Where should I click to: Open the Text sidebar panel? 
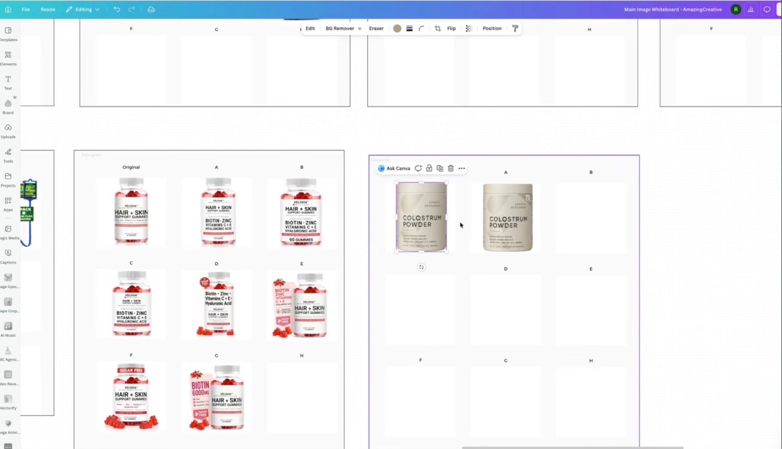click(x=8, y=83)
